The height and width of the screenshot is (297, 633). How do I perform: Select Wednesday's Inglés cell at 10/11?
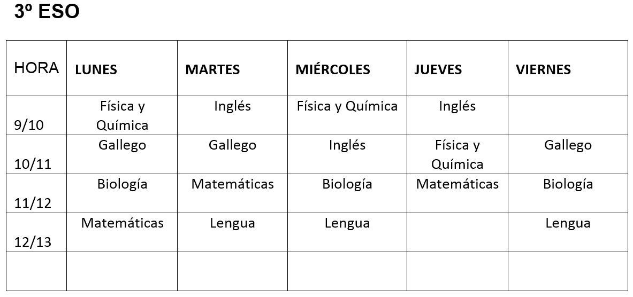pyautogui.click(x=347, y=154)
